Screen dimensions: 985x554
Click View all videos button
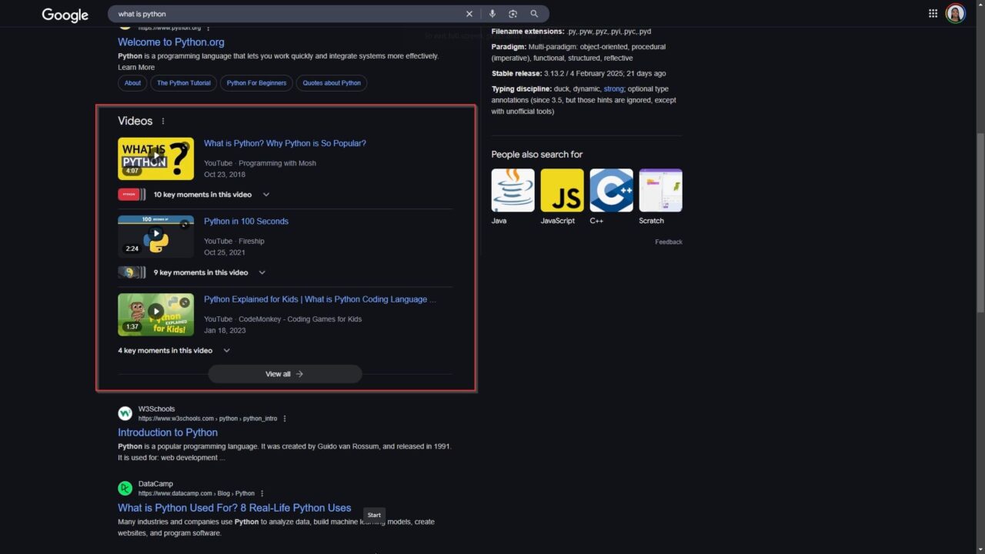click(x=285, y=374)
